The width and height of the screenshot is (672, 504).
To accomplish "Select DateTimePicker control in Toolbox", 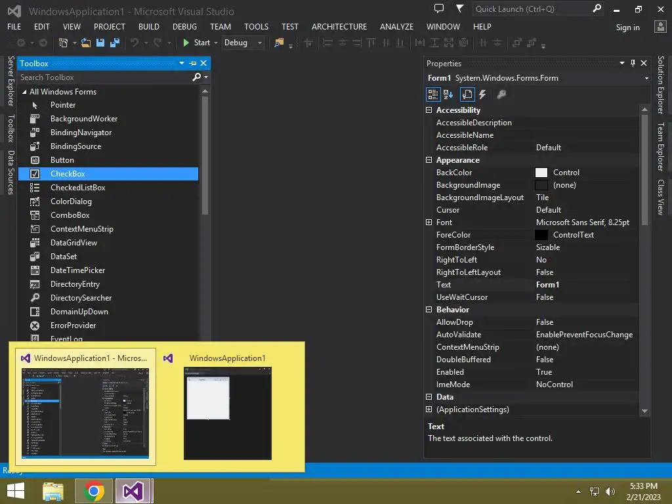I will click(x=108, y=270).
